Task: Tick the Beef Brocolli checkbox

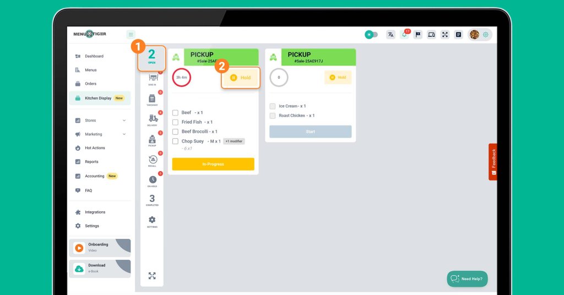Action: 176,132
